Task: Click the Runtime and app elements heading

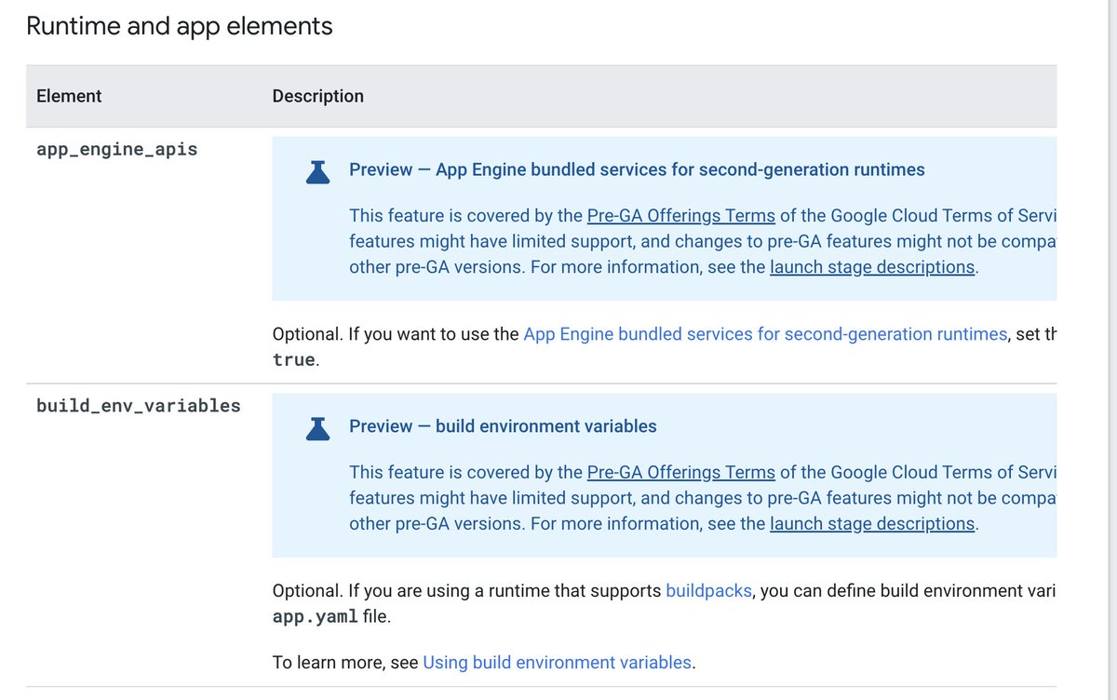Action: click(179, 26)
